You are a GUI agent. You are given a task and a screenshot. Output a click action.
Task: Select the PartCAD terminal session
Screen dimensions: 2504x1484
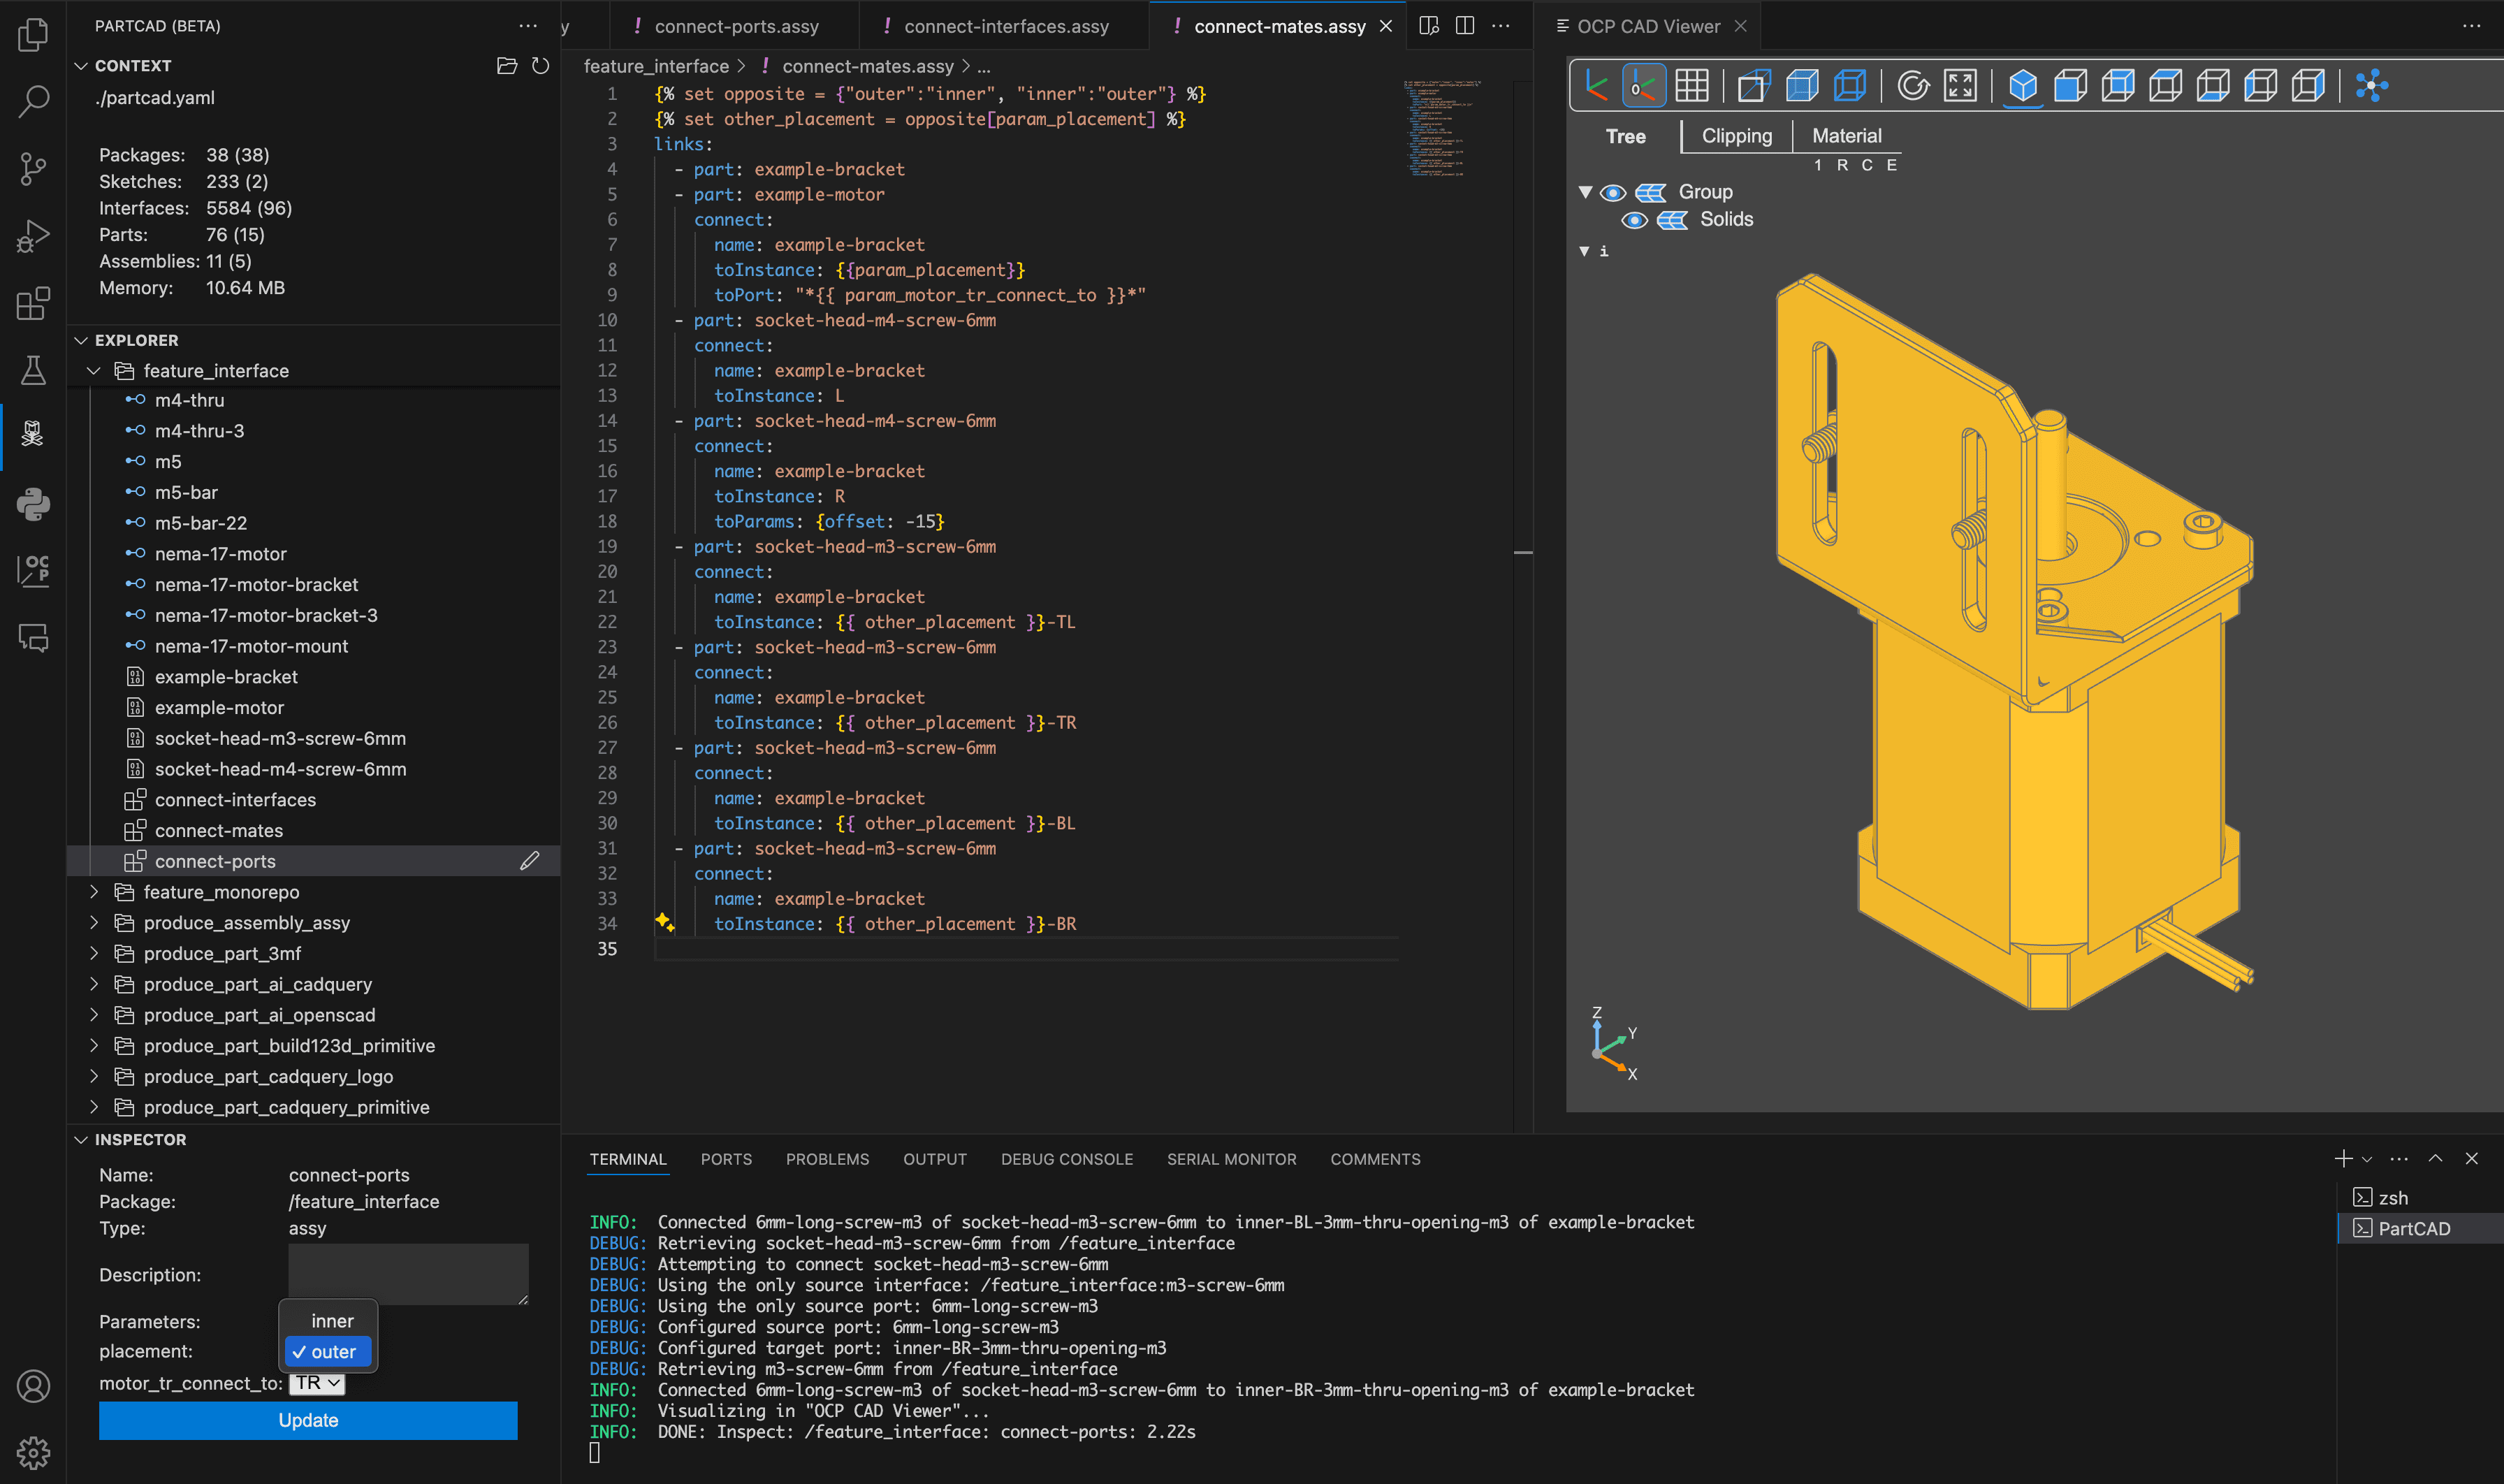point(2420,1229)
